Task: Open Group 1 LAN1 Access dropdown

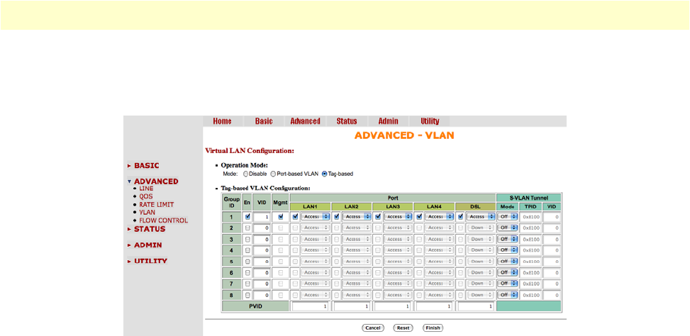Action: [x=314, y=216]
